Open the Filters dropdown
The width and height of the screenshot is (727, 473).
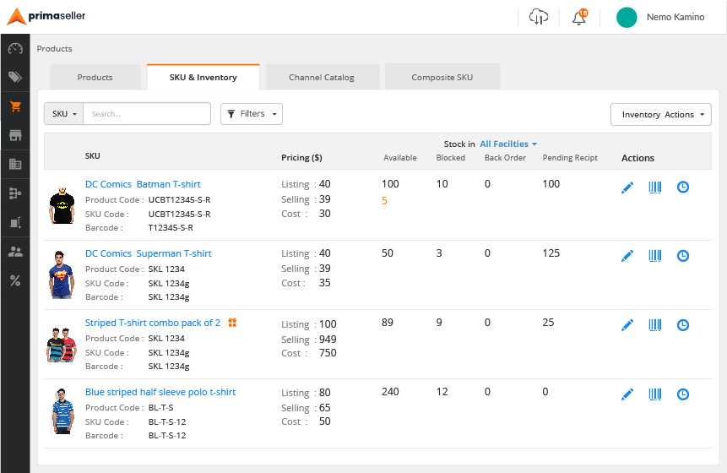[252, 114]
